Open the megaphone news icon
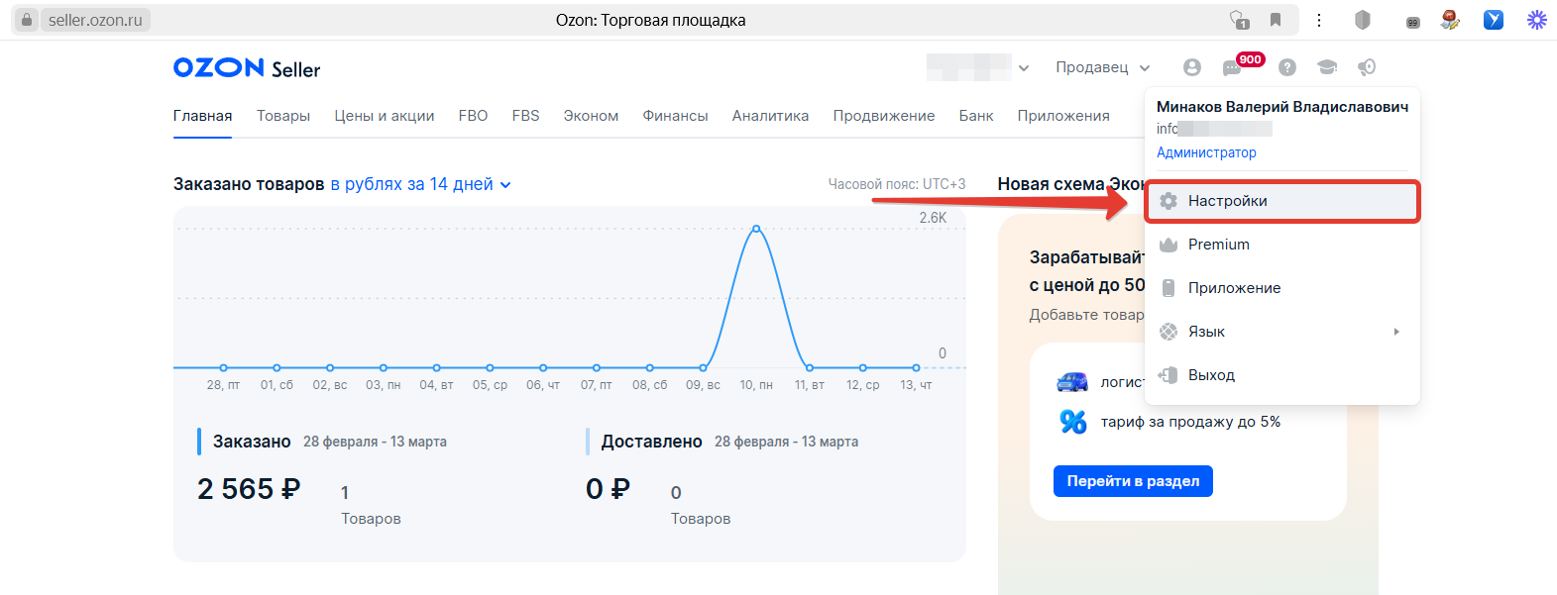This screenshot has height=595, width=1557. pos(1367,67)
